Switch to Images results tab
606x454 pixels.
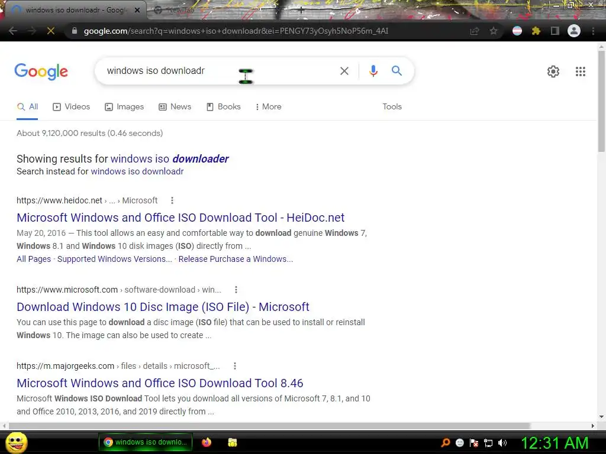pos(124,106)
